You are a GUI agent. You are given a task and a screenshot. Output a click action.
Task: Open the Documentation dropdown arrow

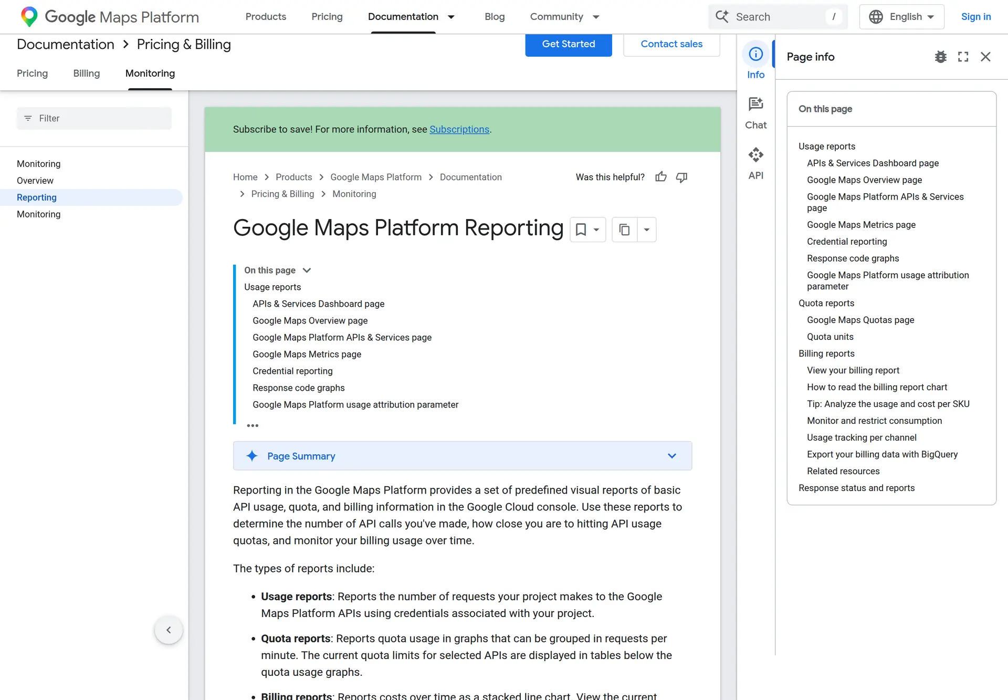pos(451,17)
